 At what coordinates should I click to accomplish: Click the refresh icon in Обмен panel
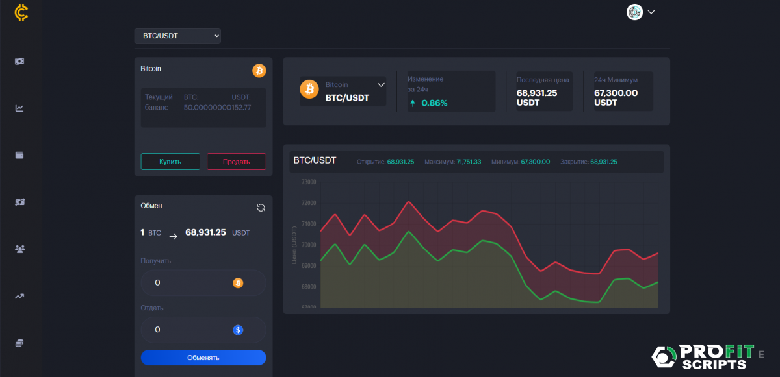tap(261, 208)
